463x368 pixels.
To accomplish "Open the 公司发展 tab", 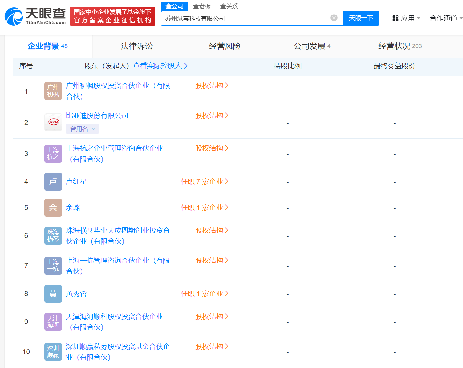I will 312,46.
